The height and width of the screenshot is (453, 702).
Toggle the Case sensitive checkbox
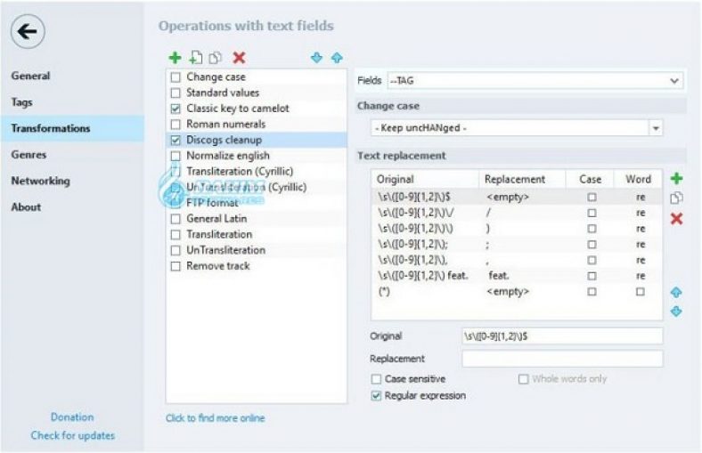pyautogui.click(x=377, y=379)
